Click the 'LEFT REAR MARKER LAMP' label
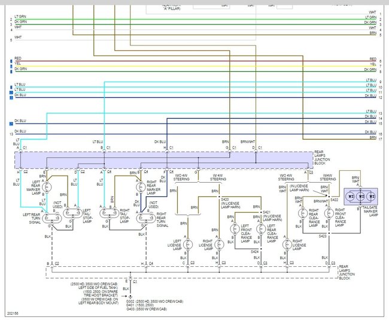Image resolution: width=389 pixels, height=323 pixels. (x=34, y=187)
